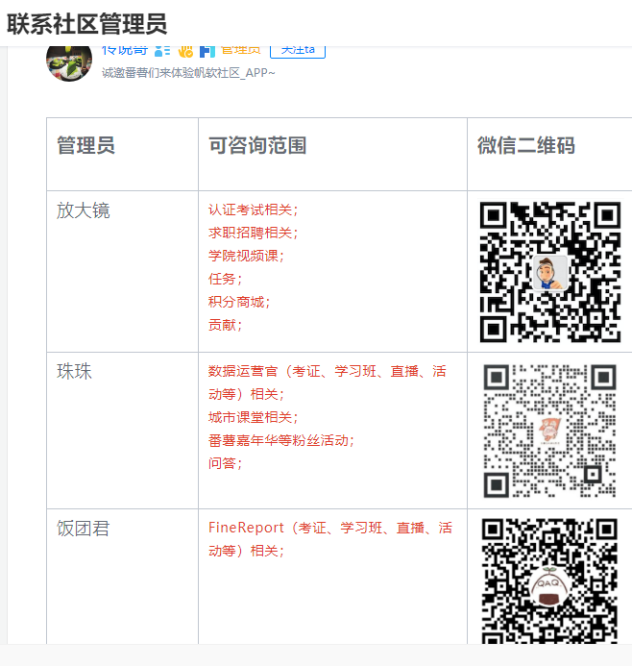This screenshot has width=632, height=666.
Task: Select the line 学院视频课;
Action: point(246,256)
